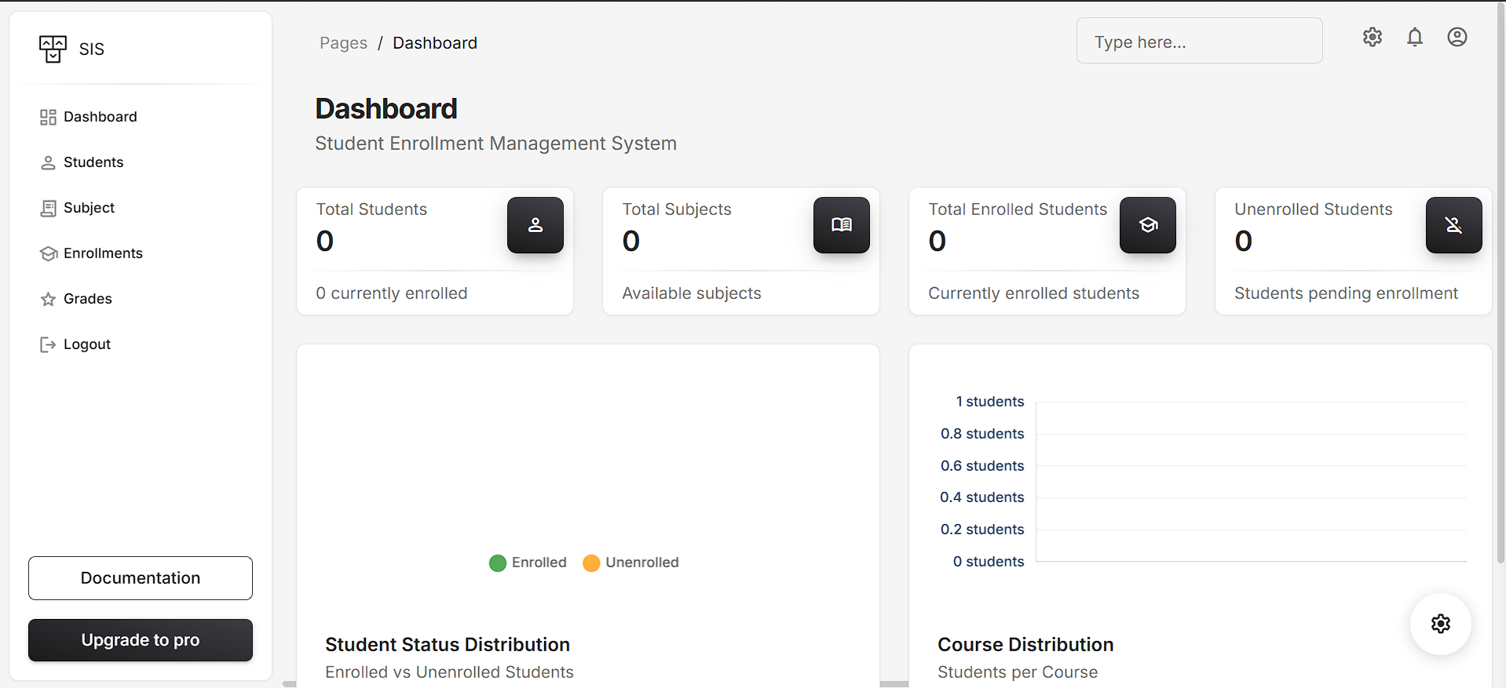
Task: Click the Total Enrolled Students cap icon tile
Action: pyautogui.click(x=1148, y=225)
